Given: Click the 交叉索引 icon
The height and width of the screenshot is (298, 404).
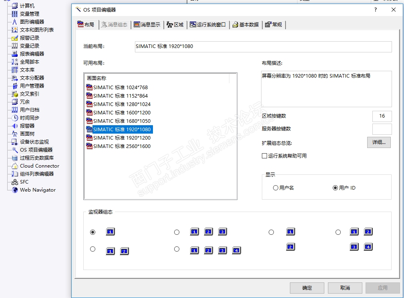Looking at the screenshot, I should click(x=15, y=94).
